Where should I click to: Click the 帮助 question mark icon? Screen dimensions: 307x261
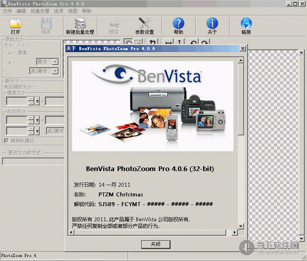[x=179, y=24]
